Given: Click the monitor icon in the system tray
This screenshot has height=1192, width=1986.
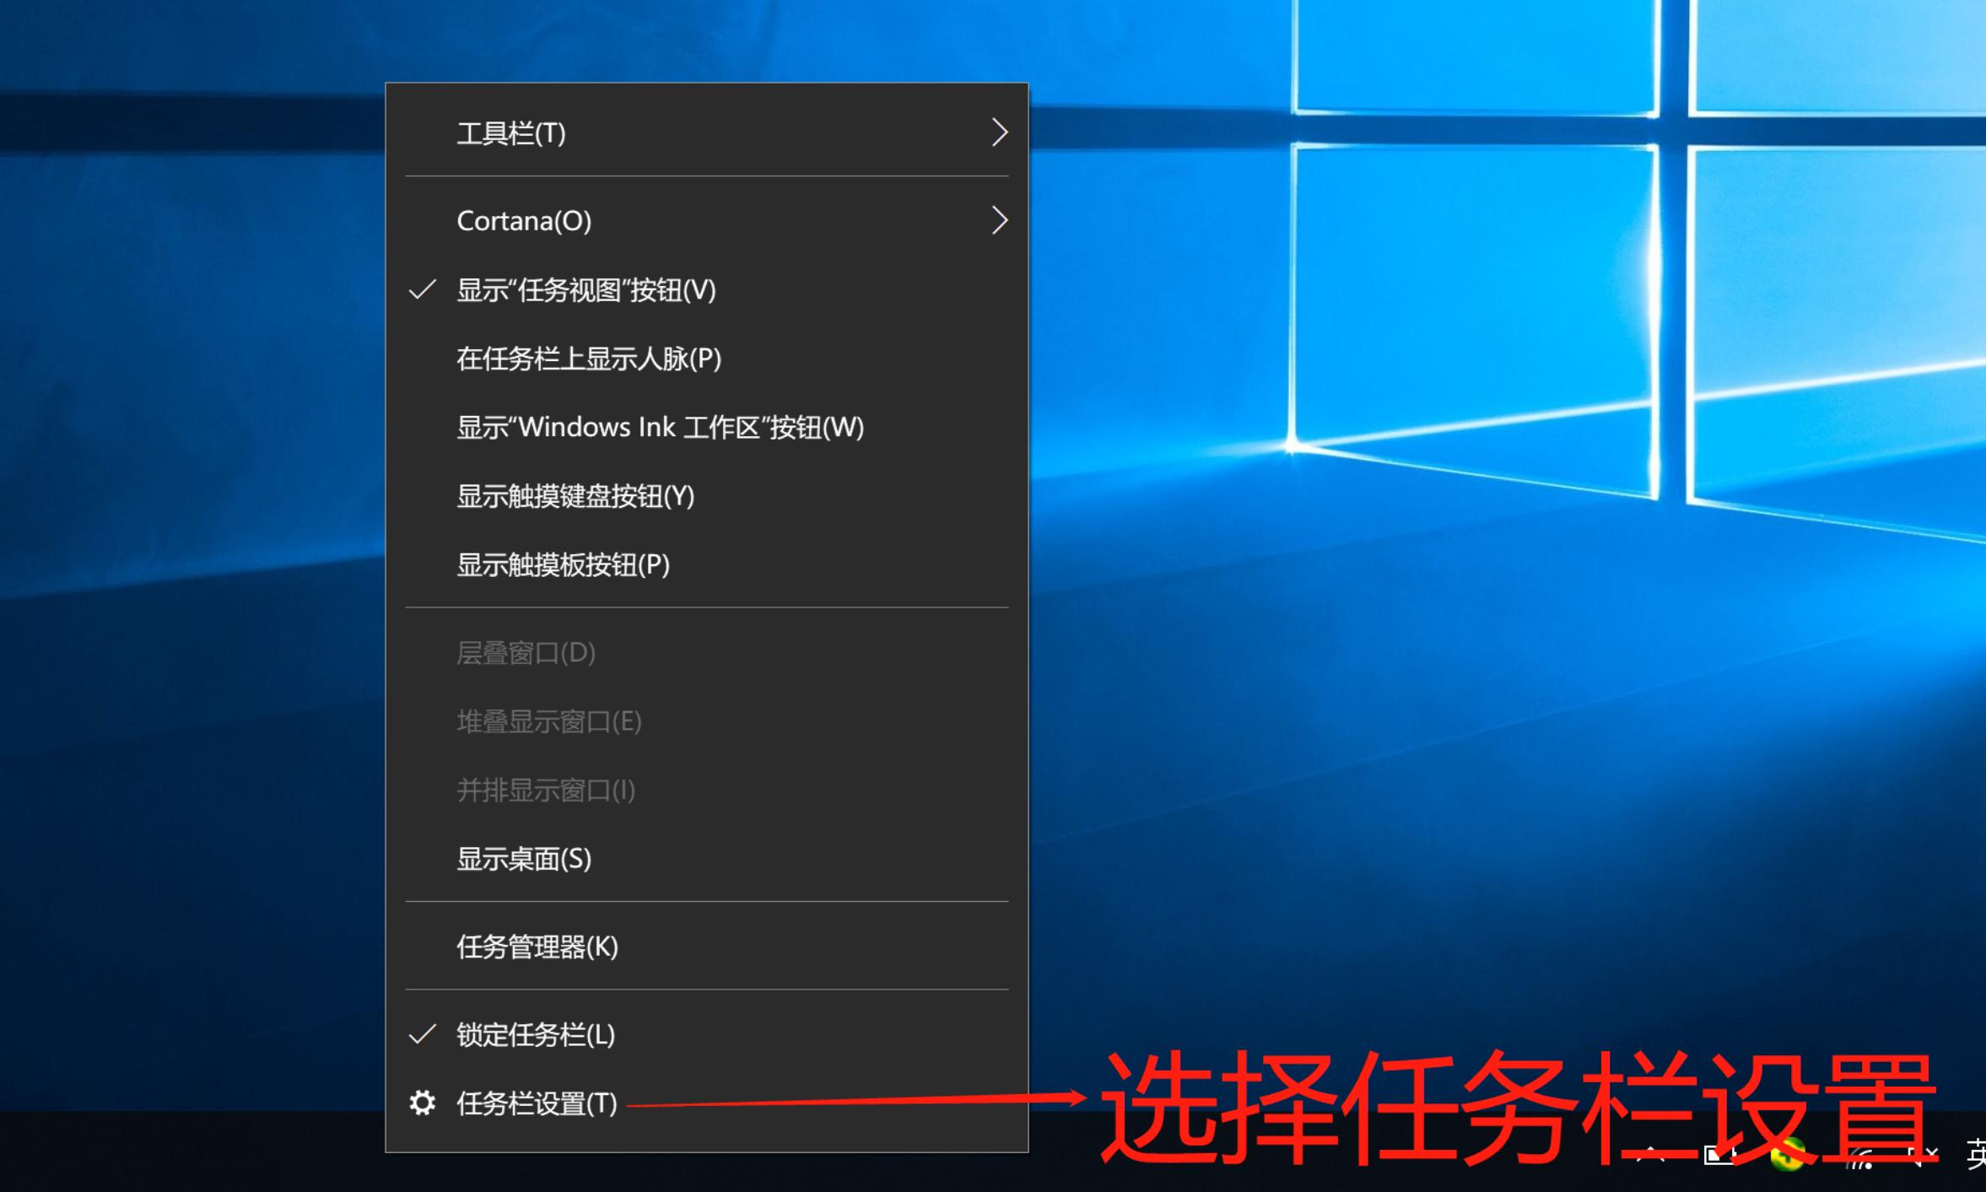Looking at the screenshot, I should (1718, 1157).
